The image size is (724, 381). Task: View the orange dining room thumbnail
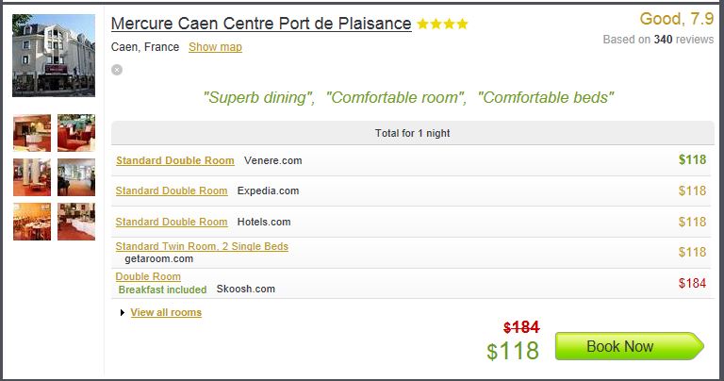click(x=32, y=222)
